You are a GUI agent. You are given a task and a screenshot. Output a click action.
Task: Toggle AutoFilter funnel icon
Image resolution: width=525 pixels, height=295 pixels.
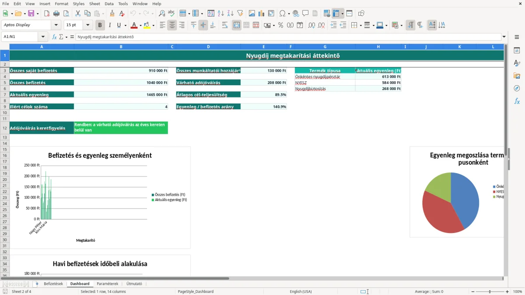240,14
